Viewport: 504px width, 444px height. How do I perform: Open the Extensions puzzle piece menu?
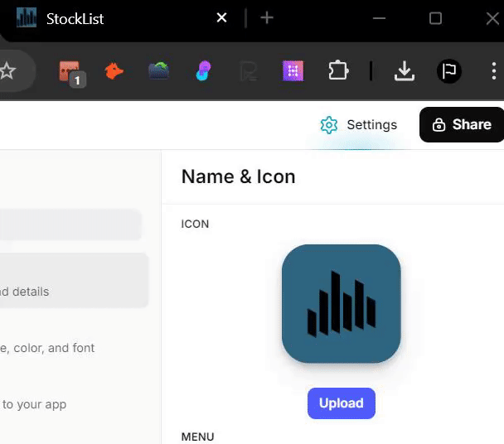(x=338, y=70)
